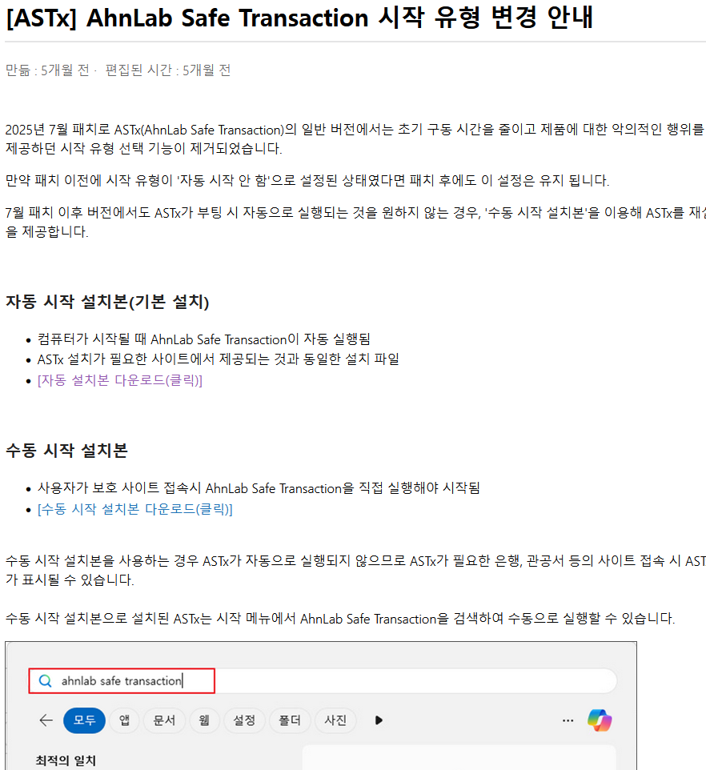The height and width of the screenshot is (770, 706).
Task: Click the 만듦 : 5개월 전 text
Action: [47, 70]
